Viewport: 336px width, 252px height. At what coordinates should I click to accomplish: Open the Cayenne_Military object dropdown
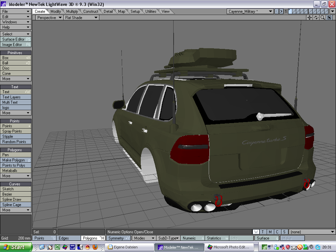coord(250,11)
